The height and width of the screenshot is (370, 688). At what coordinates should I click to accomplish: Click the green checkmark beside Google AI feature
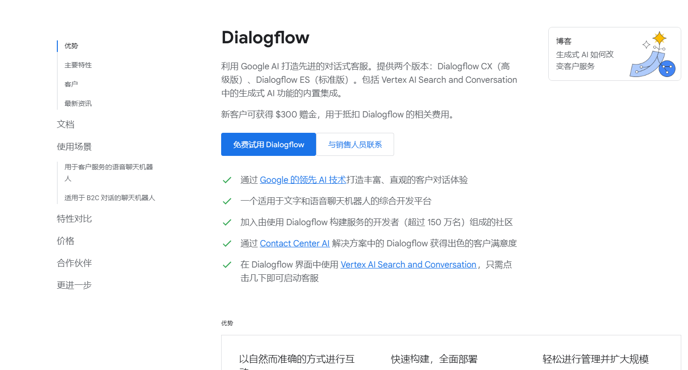click(x=227, y=180)
